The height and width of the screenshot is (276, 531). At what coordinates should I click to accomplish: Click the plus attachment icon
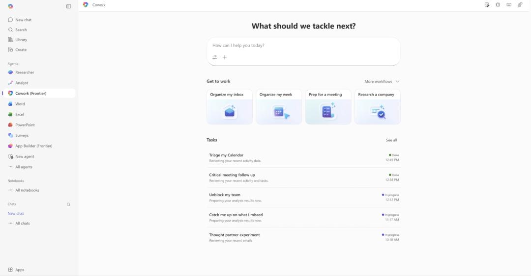pos(225,57)
